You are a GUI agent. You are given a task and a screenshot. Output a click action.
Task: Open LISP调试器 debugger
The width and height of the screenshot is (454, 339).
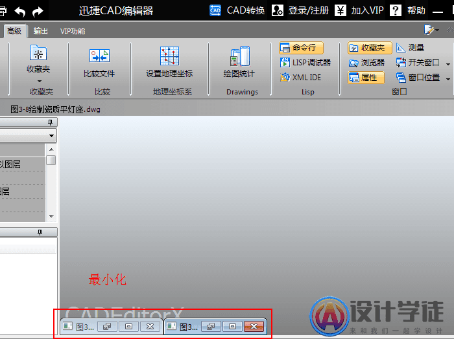pyautogui.click(x=305, y=63)
